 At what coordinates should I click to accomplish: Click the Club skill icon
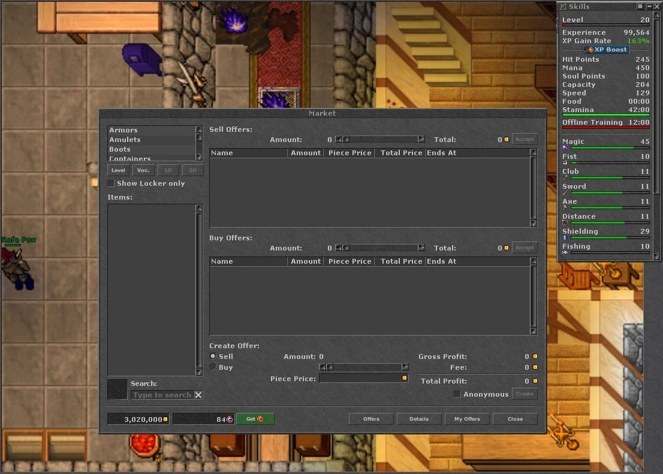[565, 177]
